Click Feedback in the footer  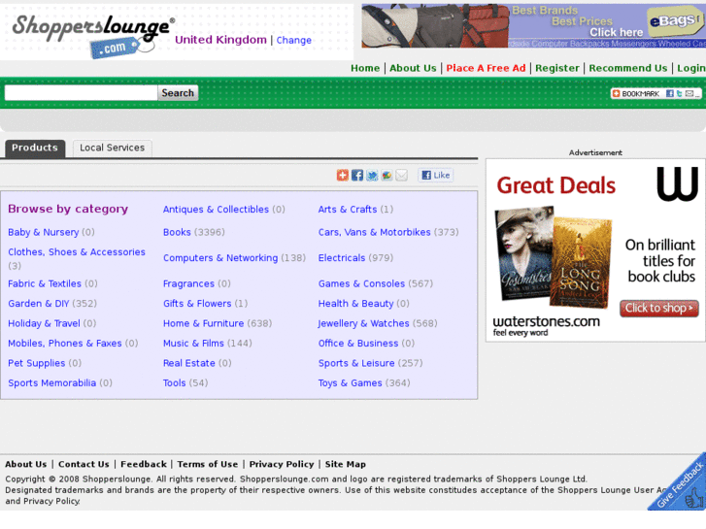[x=144, y=464]
